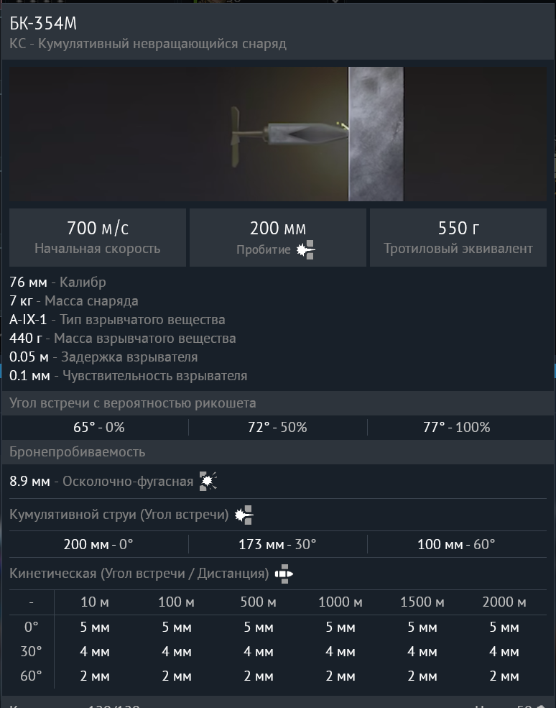Select the "100 мм - 60°" HEAT jet value

(457, 544)
